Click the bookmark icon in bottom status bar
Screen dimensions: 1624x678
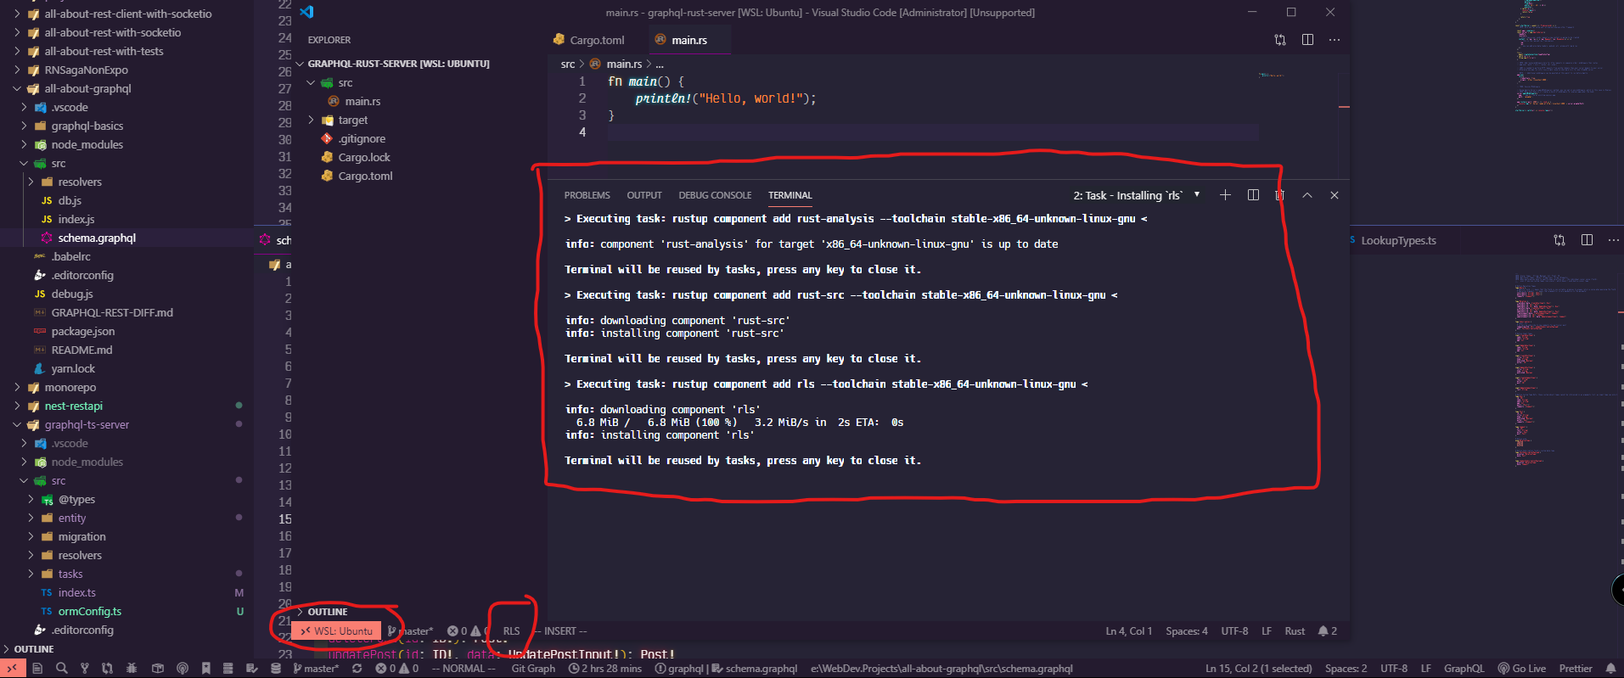(206, 669)
